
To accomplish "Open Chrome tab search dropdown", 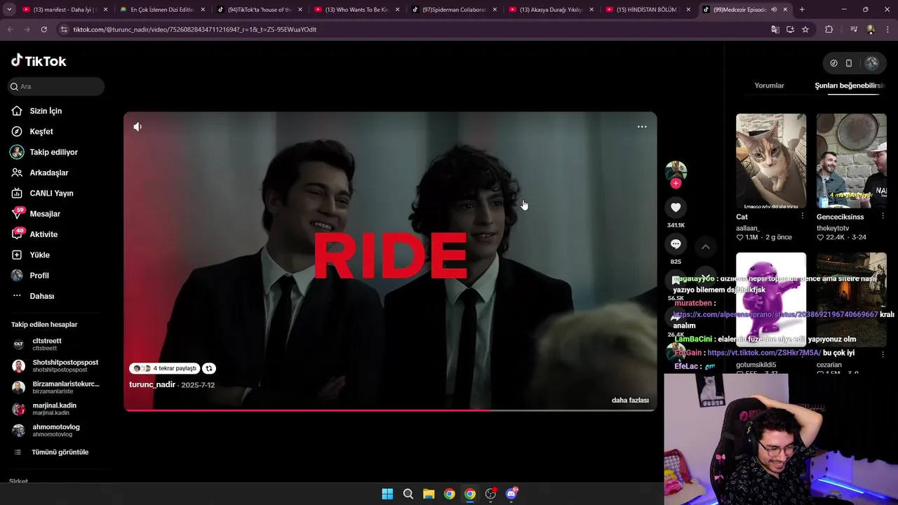I will (9, 10).
